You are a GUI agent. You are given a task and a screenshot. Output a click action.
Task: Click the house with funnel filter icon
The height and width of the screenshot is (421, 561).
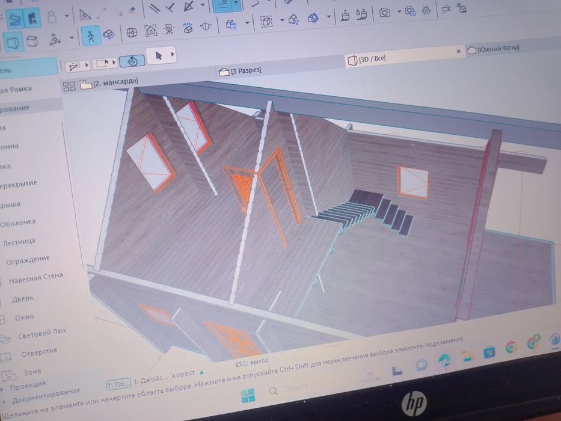(294, 19)
